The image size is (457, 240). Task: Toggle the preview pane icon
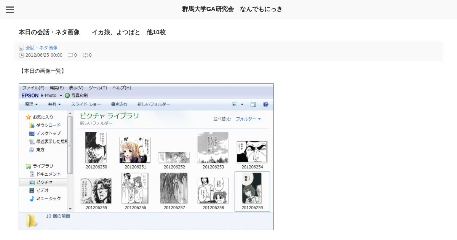[254, 104]
